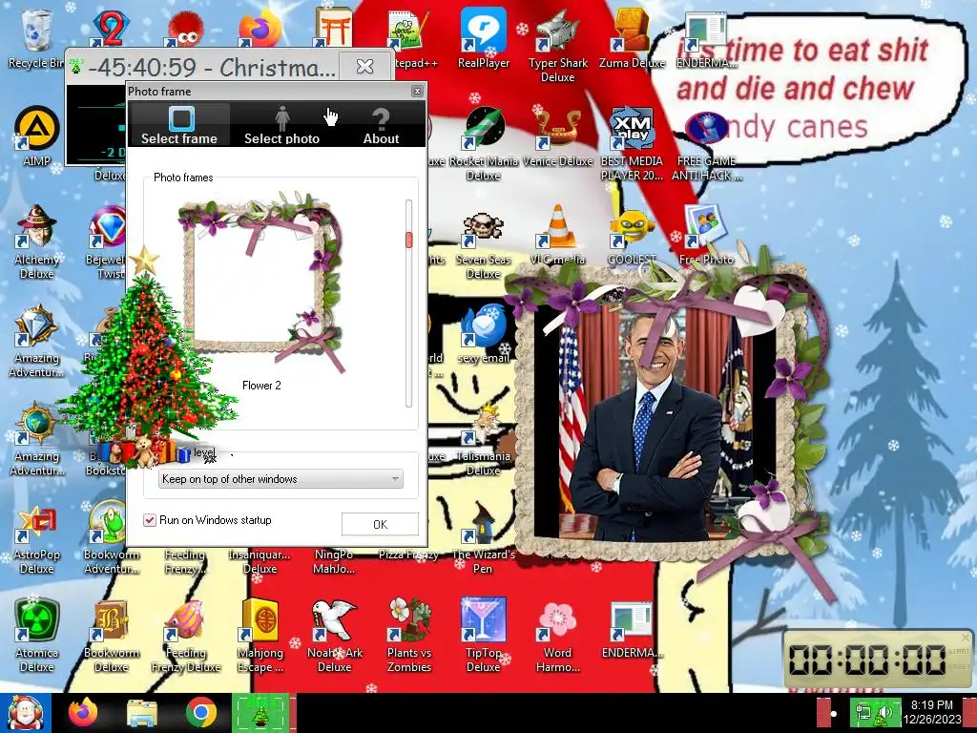Open Alchemy Deluxe shortcut
977x733 pixels.
click(37, 241)
